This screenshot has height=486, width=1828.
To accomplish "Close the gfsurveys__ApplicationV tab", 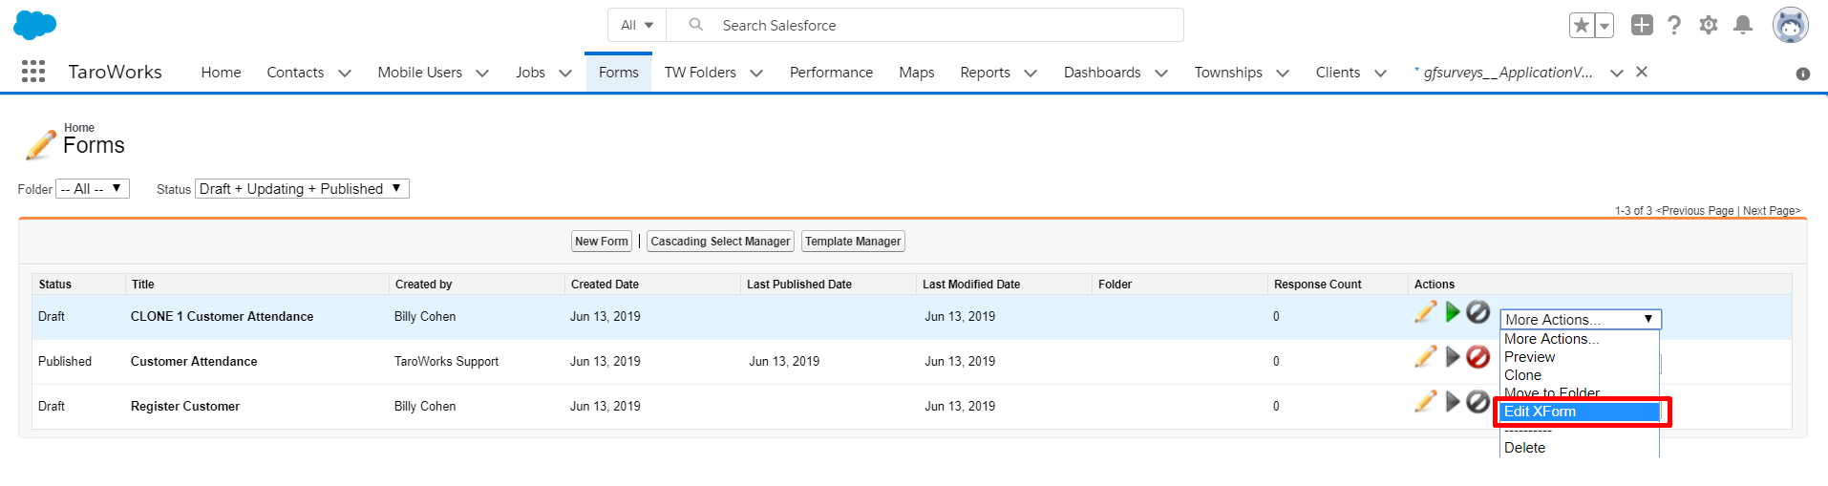I will [x=1642, y=72].
